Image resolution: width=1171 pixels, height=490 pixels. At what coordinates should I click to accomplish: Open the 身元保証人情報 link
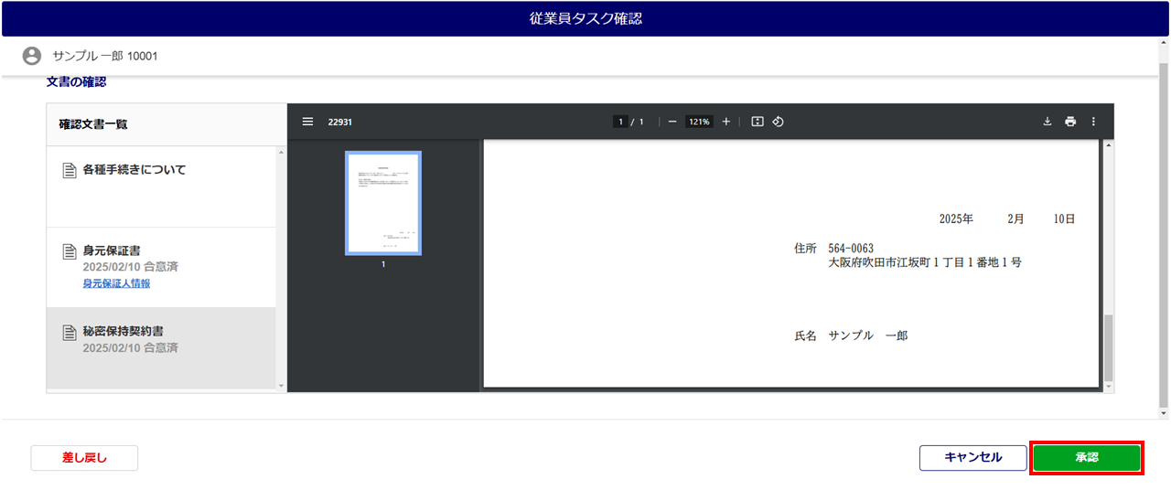pos(116,283)
